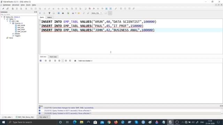223x125 pixels.
Task: Click the dark icon left of 'Total rows loaded'
Action: pos(75,61)
